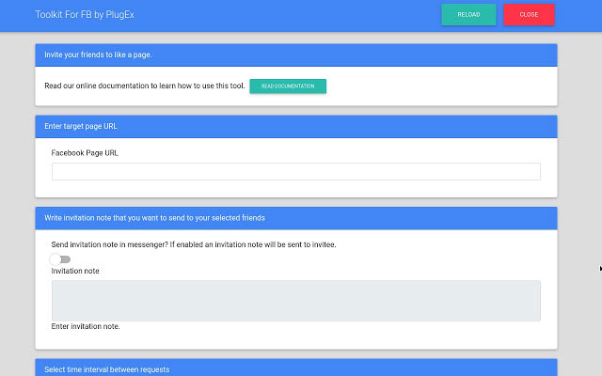Click the Facebook Page URL label
This screenshot has height=376, width=602.
tap(85, 152)
